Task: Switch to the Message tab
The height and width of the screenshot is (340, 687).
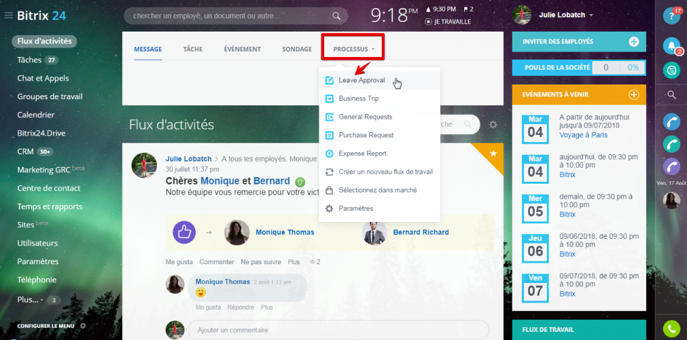Action: coord(148,49)
